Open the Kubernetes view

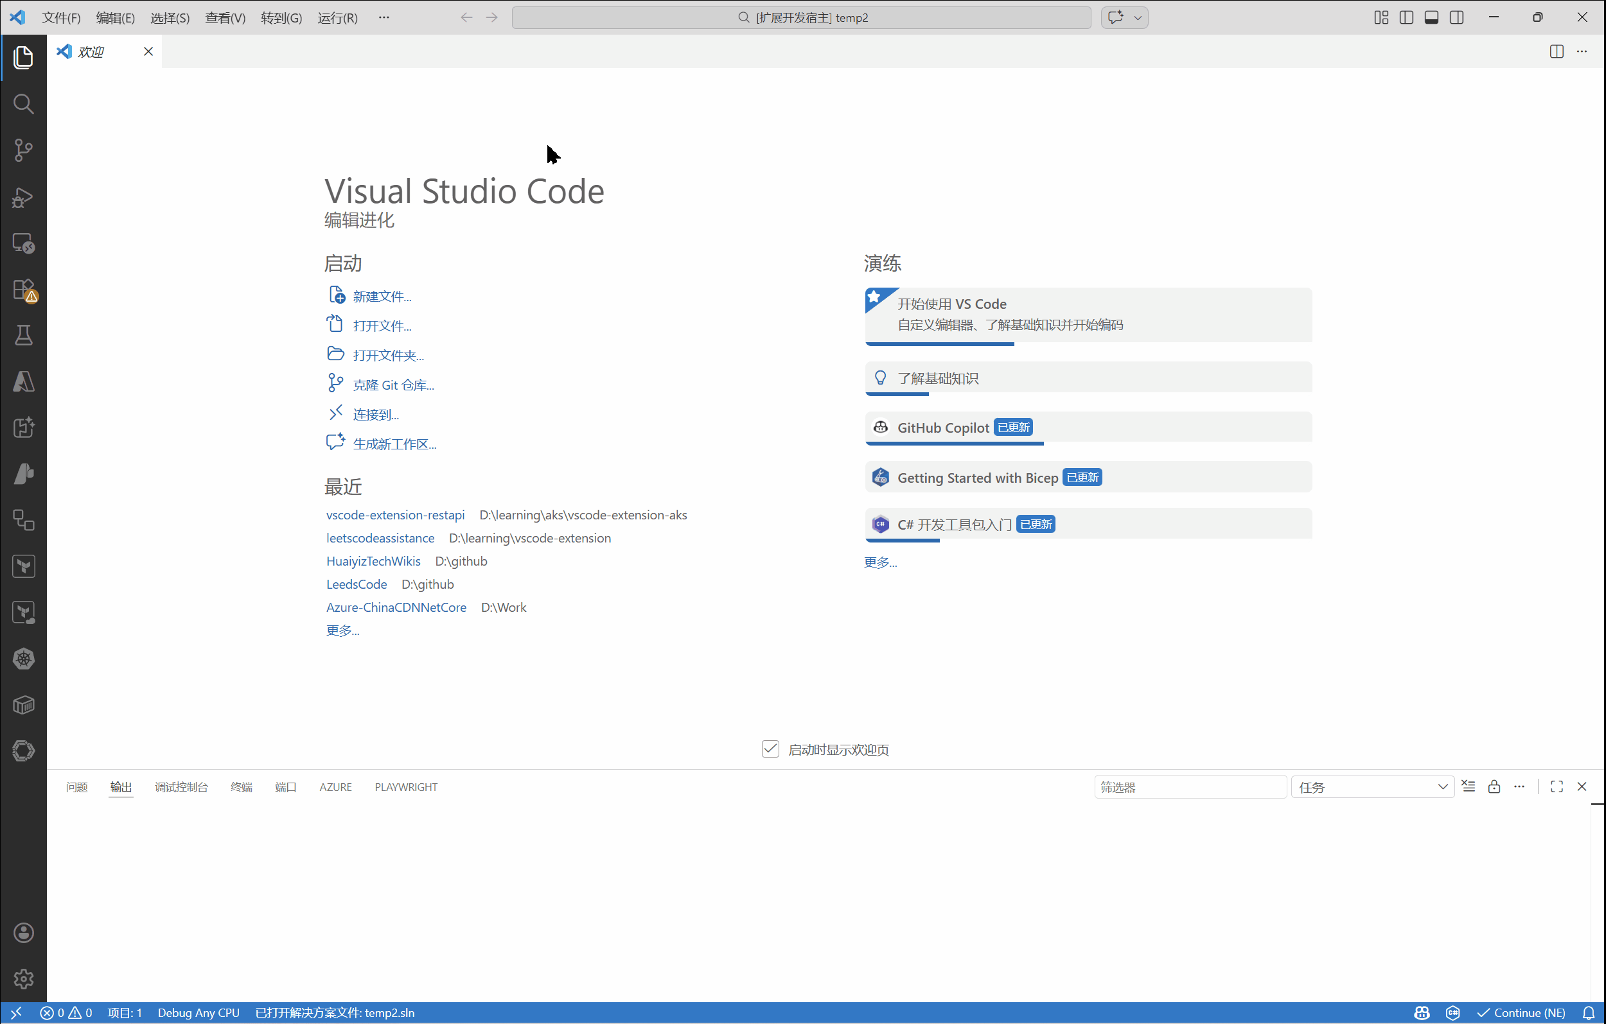[23, 659]
